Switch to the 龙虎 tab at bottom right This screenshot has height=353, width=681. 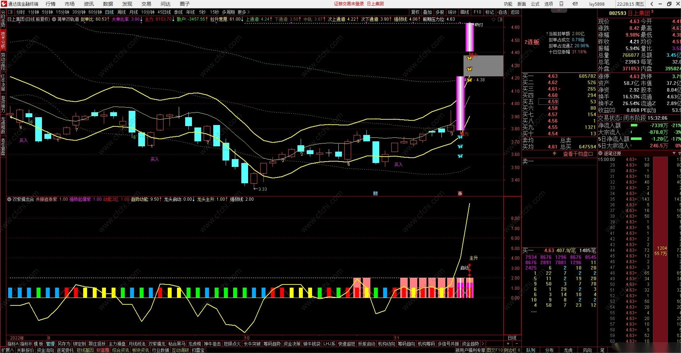click(568, 350)
